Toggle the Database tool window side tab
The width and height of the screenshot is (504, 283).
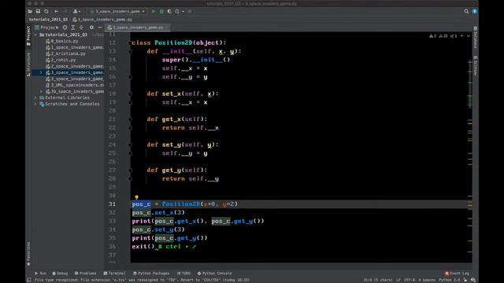[x=476, y=38]
